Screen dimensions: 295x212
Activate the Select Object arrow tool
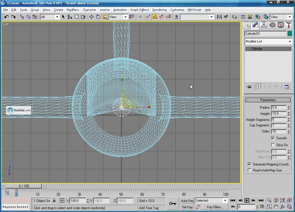pyautogui.click(x=63, y=17)
